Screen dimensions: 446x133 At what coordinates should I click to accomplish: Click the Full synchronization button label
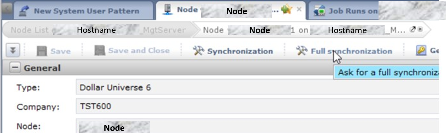click(351, 51)
